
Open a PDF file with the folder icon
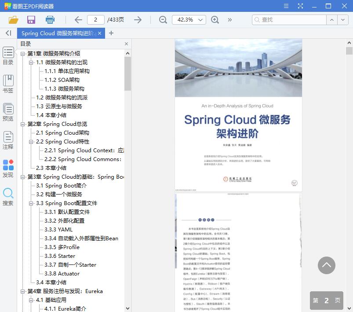tap(13, 20)
